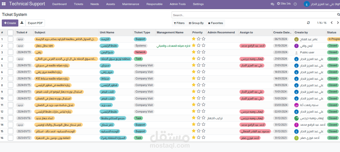Click the user profile avatar in top bar

pos(307,4)
